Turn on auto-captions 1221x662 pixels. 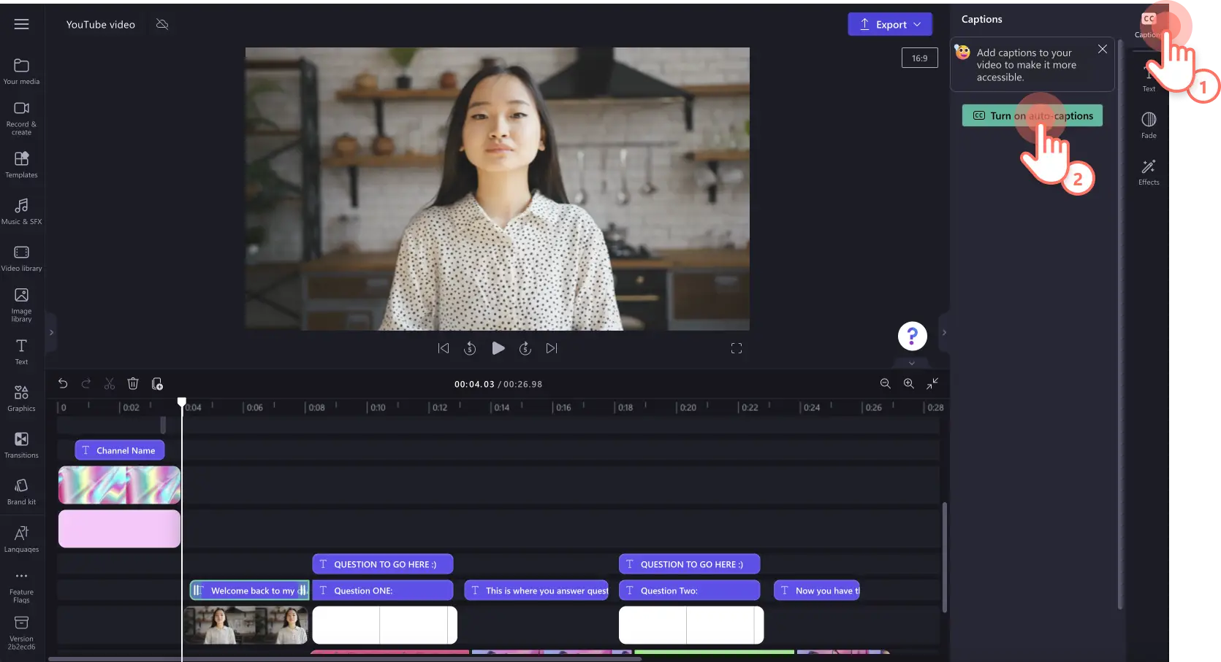click(1032, 115)
